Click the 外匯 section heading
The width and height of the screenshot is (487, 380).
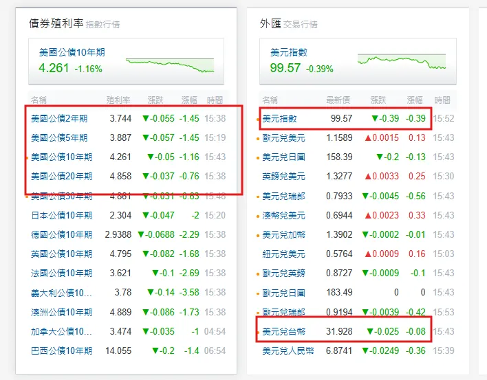(x=270, y=23)
